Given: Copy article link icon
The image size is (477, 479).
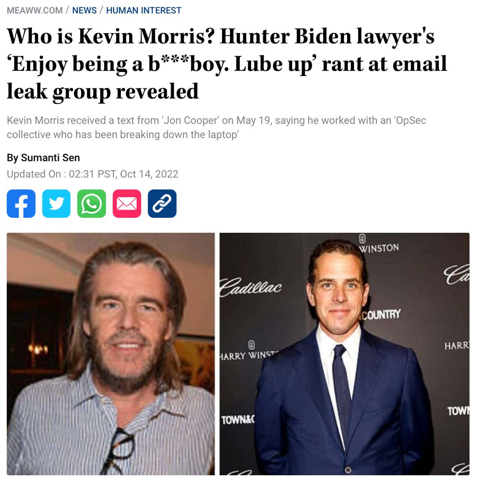Looking at the screenshot, I should click(162, 204).
